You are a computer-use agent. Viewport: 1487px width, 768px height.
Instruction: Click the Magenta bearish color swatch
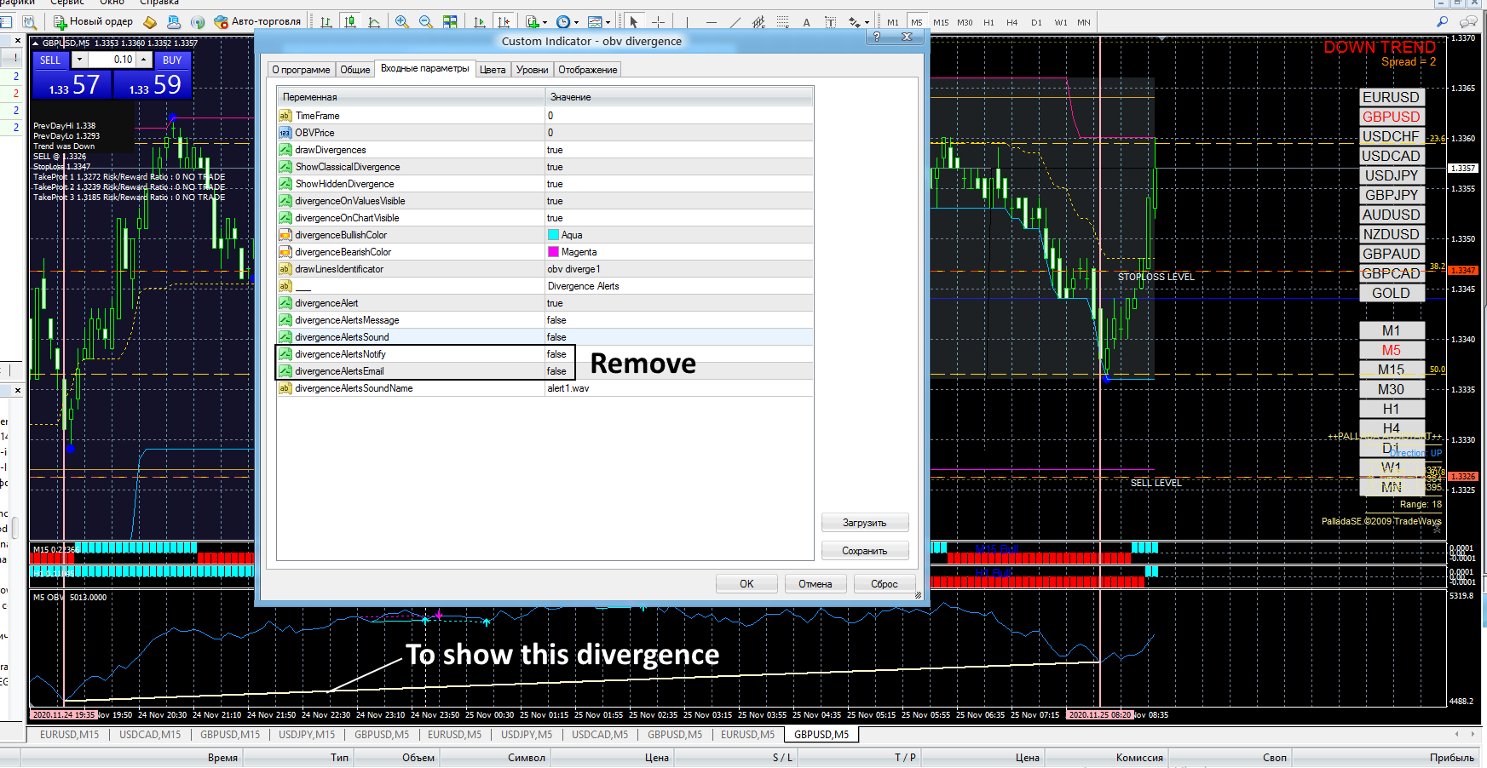(x=554, y=252)
